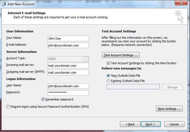The width and height of the screenshot is (190, 132).
Task: Close the Add New Account dialog
Action: 181,3
